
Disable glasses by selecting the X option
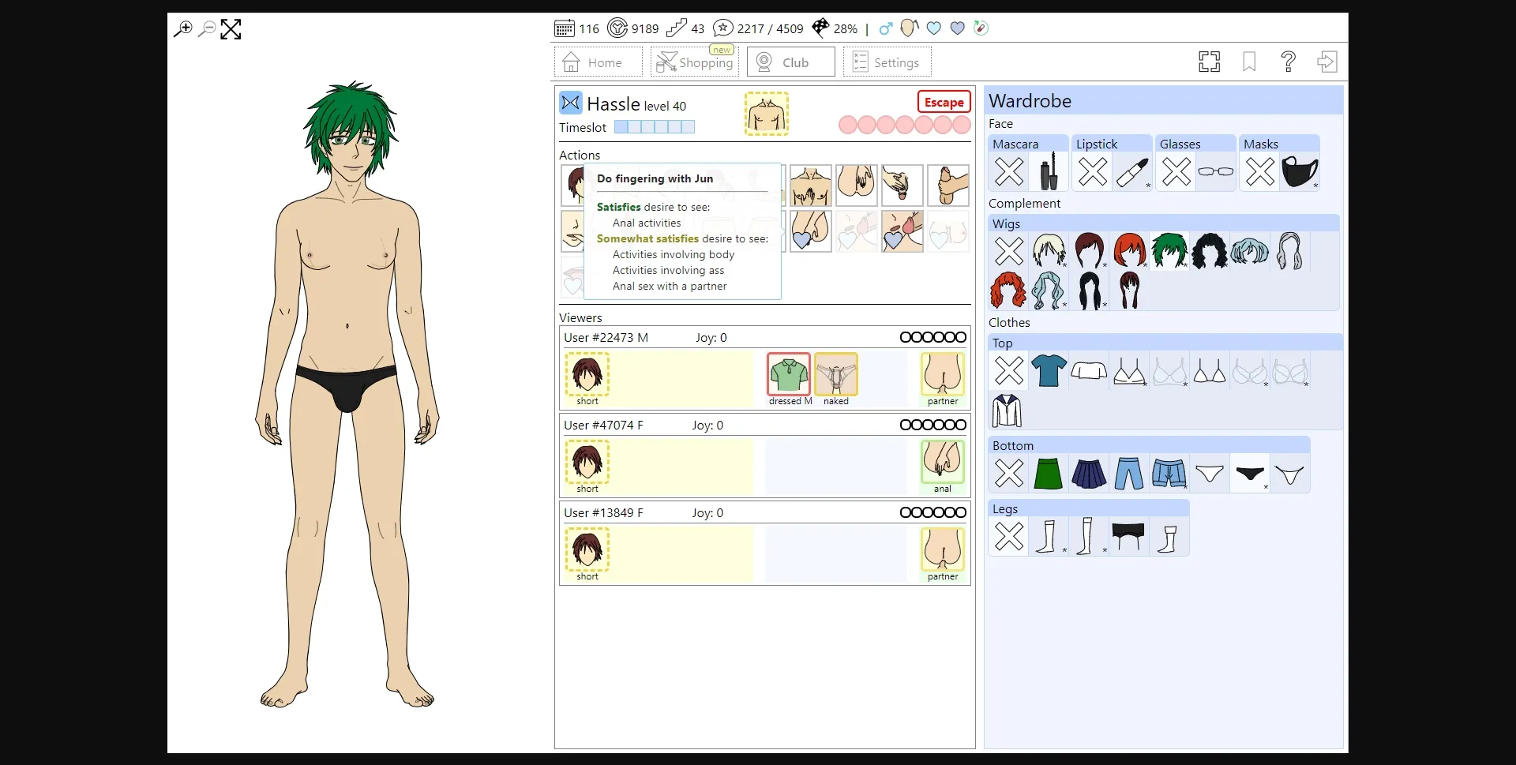coord(1176,171)
